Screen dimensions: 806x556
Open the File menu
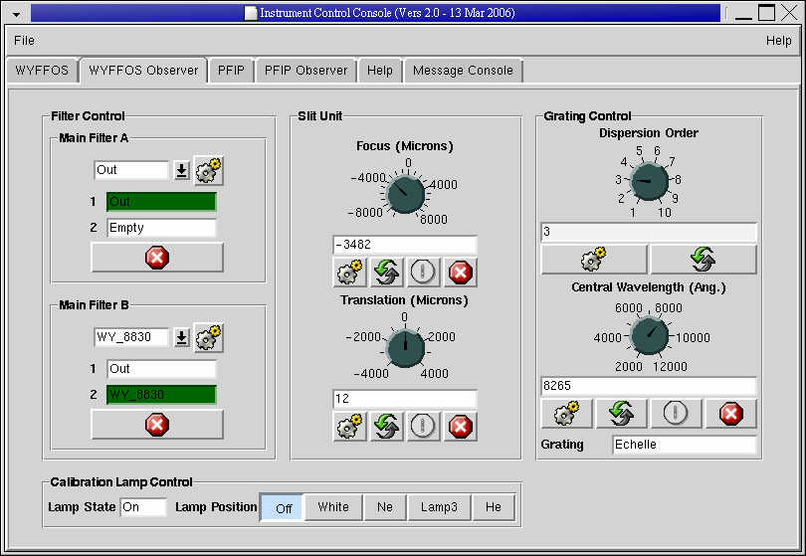tap(24, 40)
